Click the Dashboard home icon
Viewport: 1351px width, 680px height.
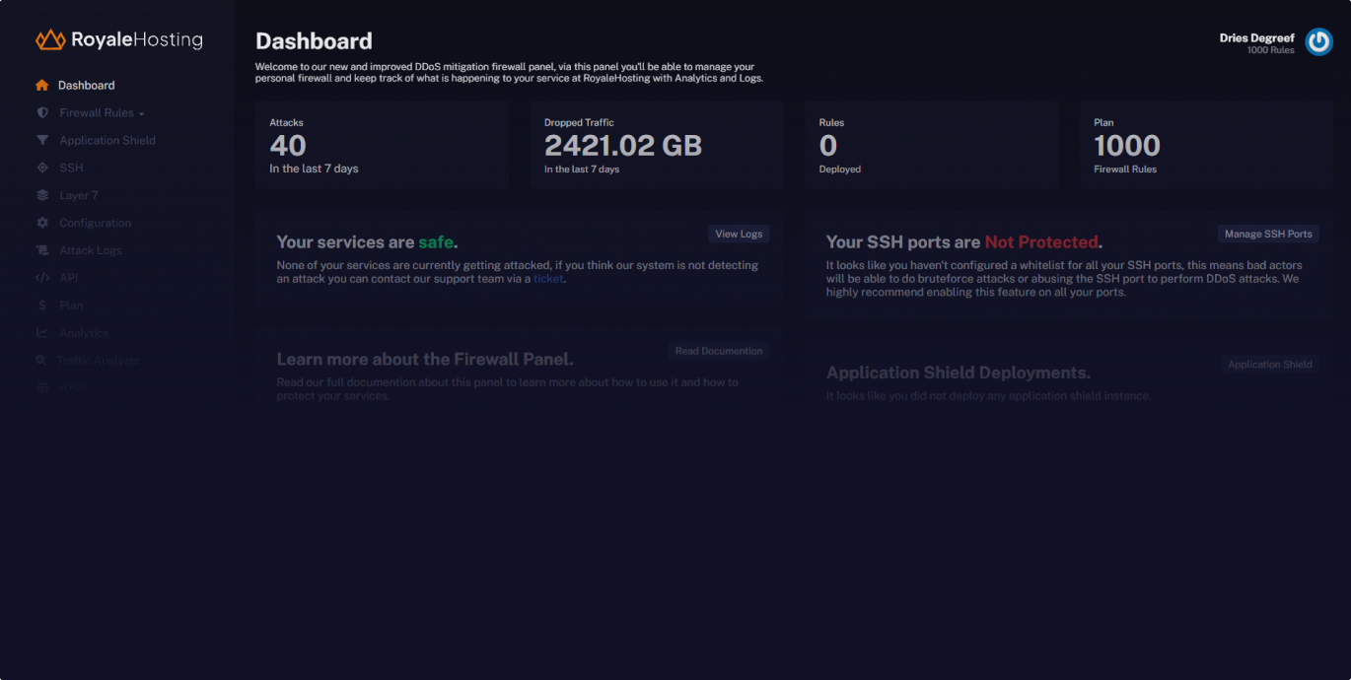pos(41,86)
